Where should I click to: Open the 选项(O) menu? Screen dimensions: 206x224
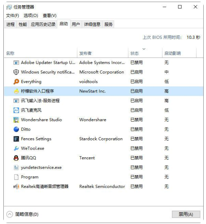pos(31,15)
